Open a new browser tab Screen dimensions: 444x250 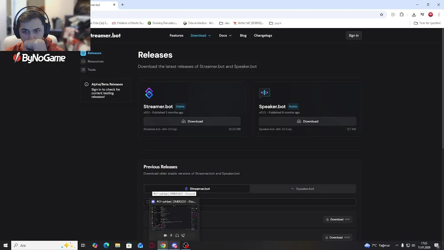122,5
